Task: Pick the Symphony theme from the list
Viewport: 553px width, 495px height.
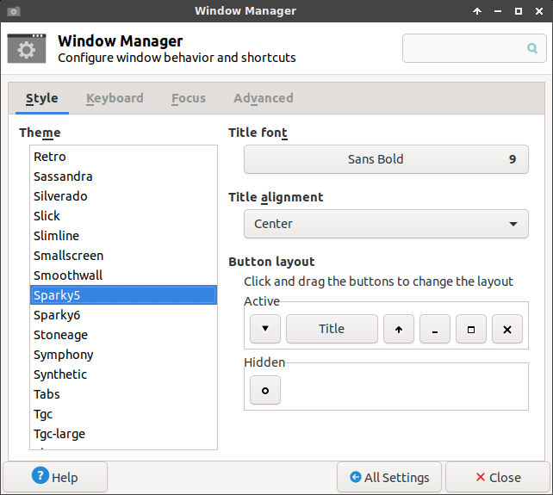Action: (64, 355)
